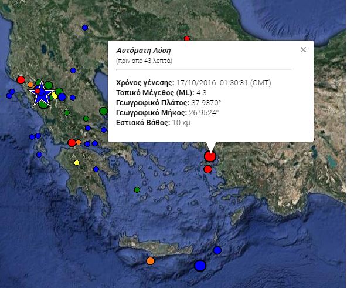The width and height of the screenshot is (347, 288).
Task: Click the northernmost blue marker on the map
Action: [85, 28]
